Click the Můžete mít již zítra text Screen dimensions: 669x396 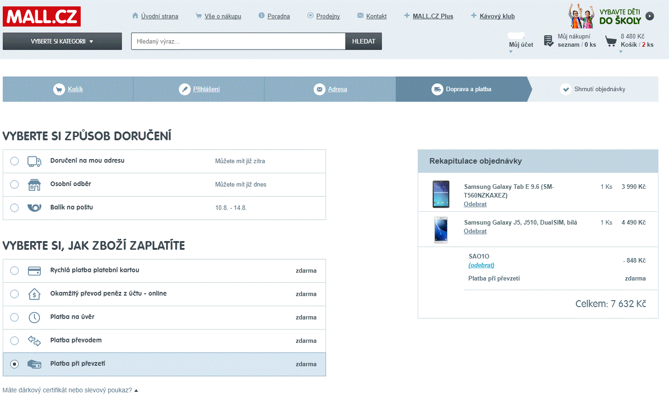240,161
